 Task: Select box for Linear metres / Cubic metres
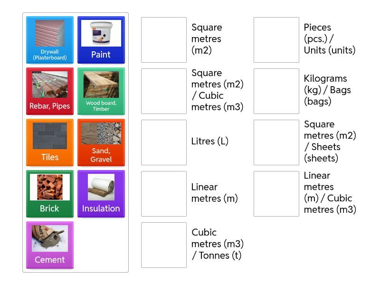point(276,194)
